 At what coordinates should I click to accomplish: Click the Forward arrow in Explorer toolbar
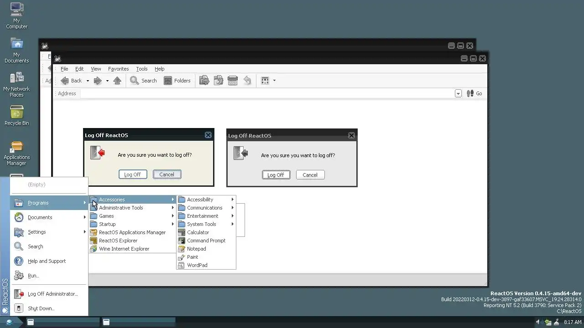(98, 81)
